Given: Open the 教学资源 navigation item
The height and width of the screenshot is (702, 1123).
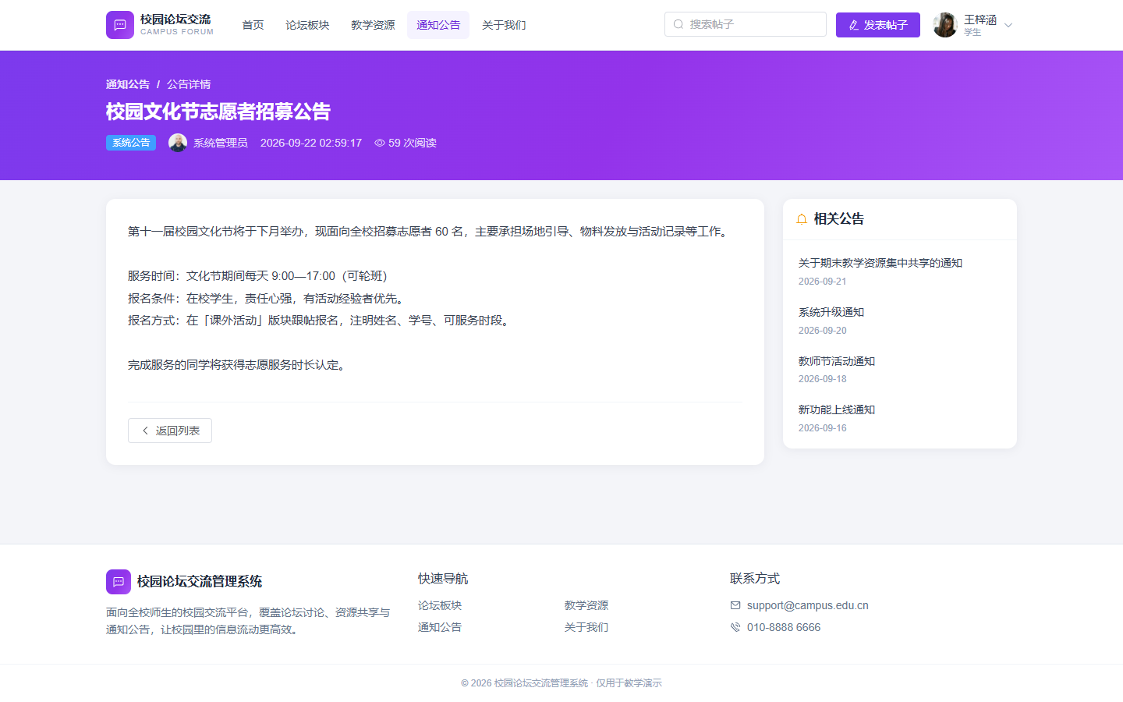Looking at the screenshot, I should click(x=373, y=25).
